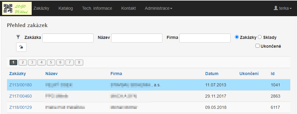Screen dimensions: 297x114
Task: Click the user profile icon next to terka
Action: [x=276, y=8]
